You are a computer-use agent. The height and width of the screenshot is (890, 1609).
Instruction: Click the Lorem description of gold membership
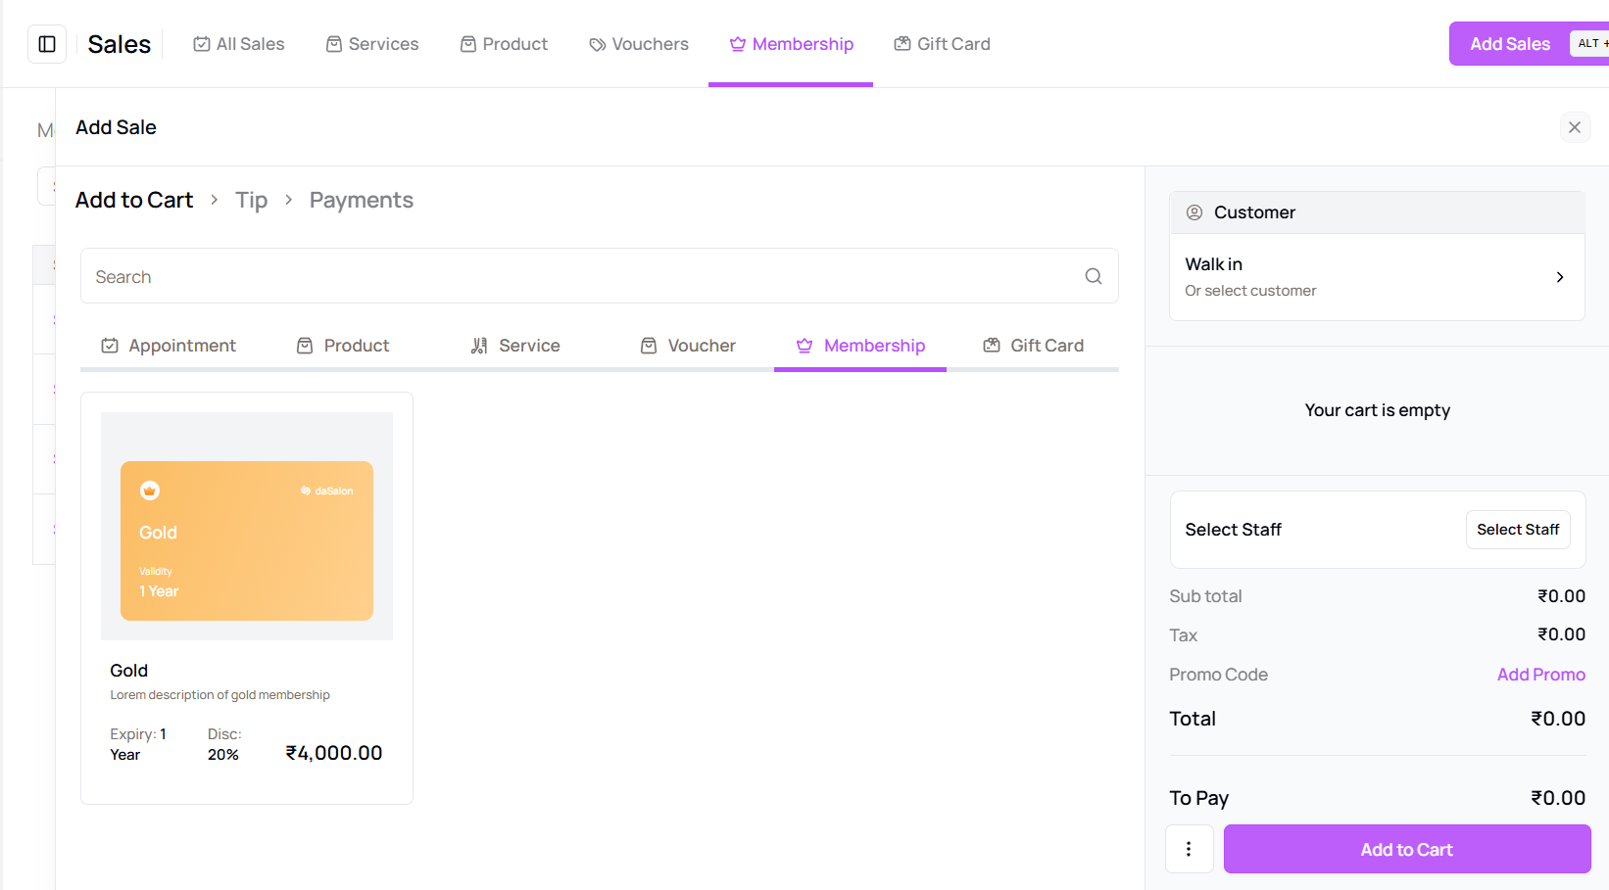220,695
